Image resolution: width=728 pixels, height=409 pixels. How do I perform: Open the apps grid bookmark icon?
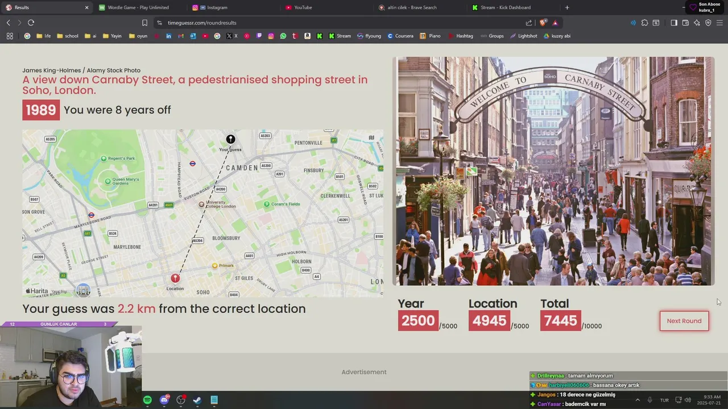[x=10, y=36]
